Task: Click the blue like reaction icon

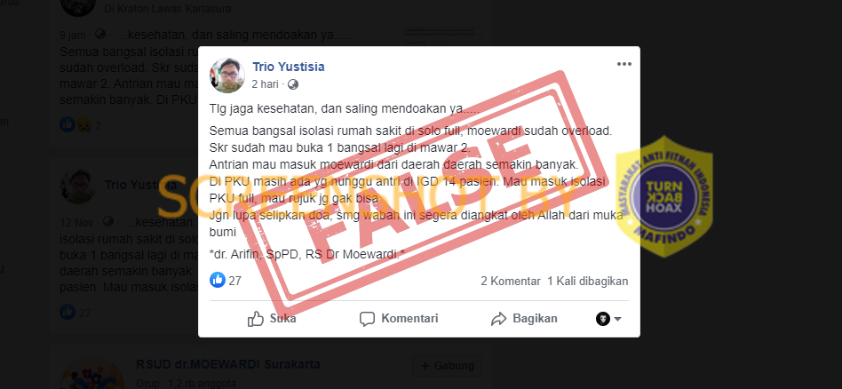Action: (218, 280)
